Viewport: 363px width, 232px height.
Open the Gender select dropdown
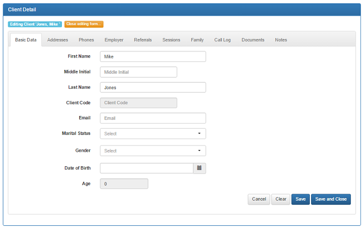(153, 151)
